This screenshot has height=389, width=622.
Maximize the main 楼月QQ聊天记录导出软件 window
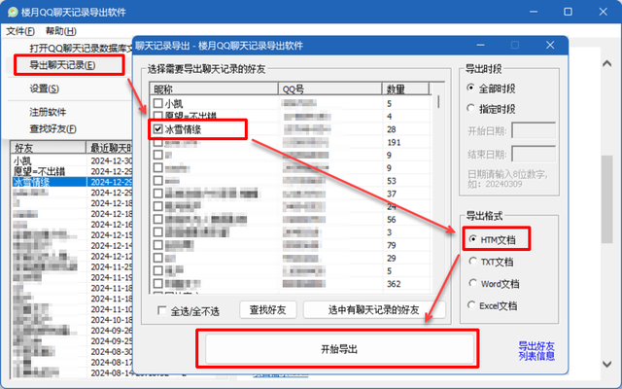(x=568, y=12)
